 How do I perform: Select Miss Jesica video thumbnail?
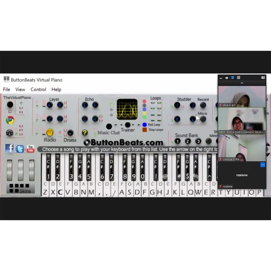[242, 121]
